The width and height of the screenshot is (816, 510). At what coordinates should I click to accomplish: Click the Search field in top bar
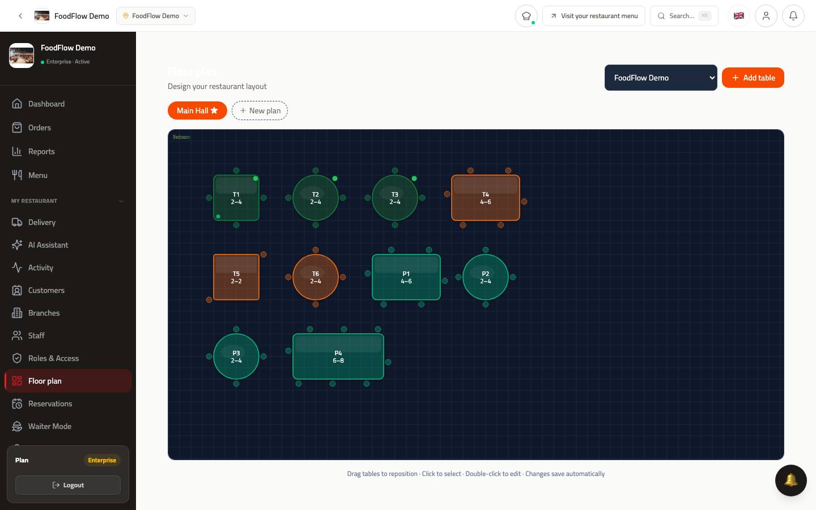(x=685, y=16)
